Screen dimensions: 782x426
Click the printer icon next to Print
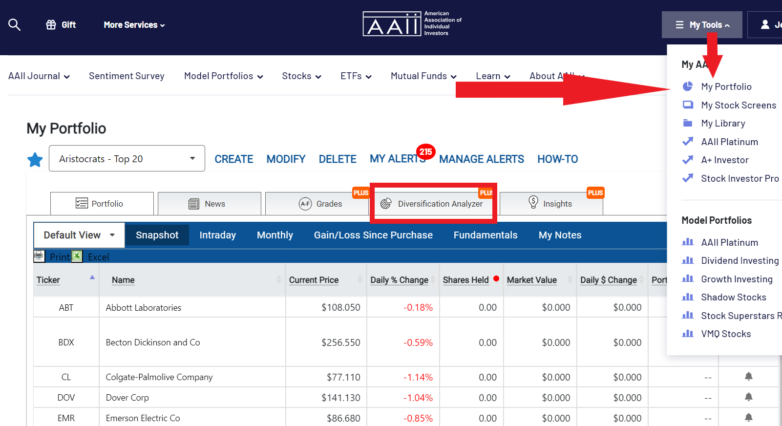click(39, 256)
